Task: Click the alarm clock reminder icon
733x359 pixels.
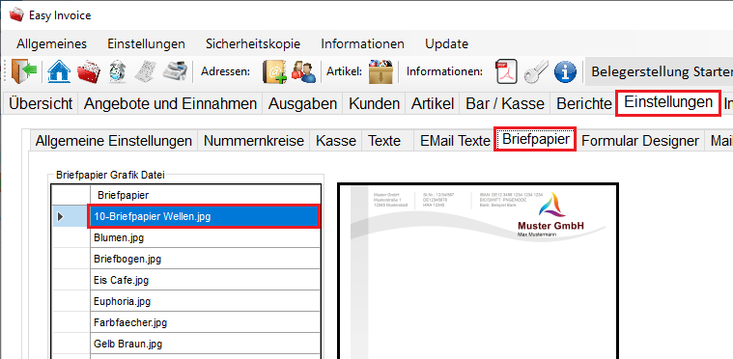Action: click(x=116, y=71)
